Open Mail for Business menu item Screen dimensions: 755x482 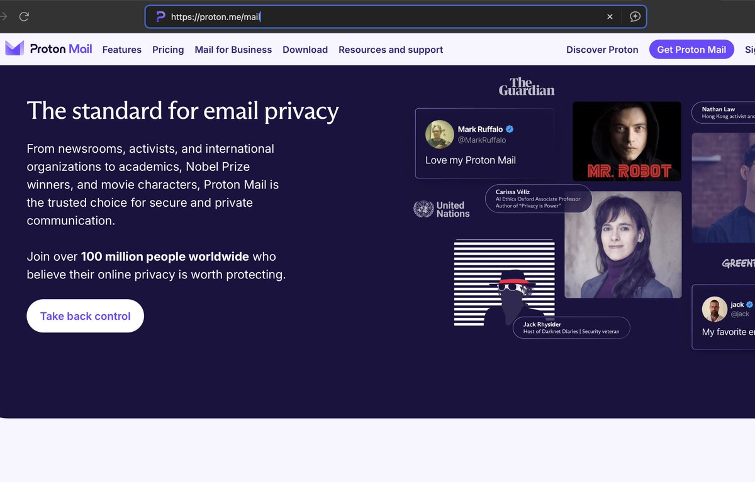[233, 50]
